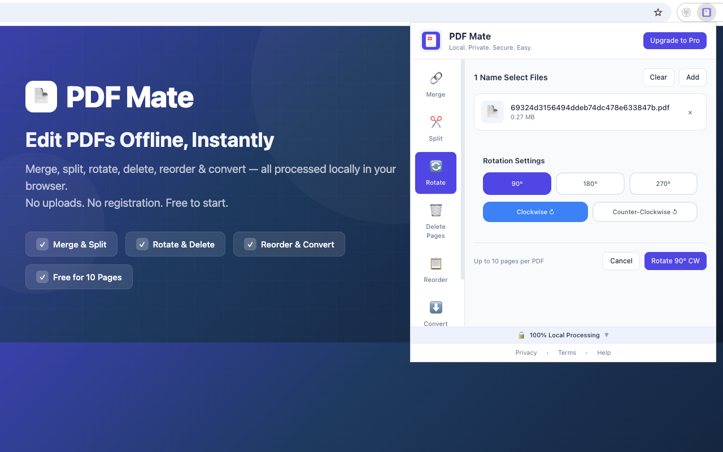Click the Reorder & Convert checkmark icon
The image size is (723, 452).
click(x=250, y=244)
